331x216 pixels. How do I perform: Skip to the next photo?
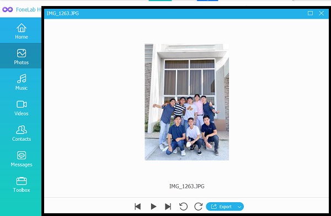tap(168, 207)
